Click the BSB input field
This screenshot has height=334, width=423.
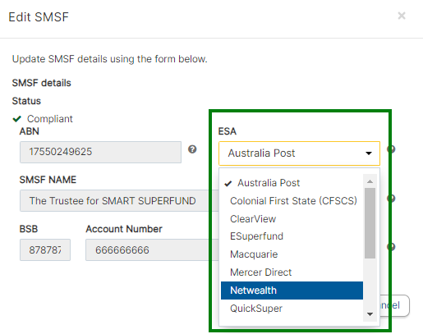point(45,249)
